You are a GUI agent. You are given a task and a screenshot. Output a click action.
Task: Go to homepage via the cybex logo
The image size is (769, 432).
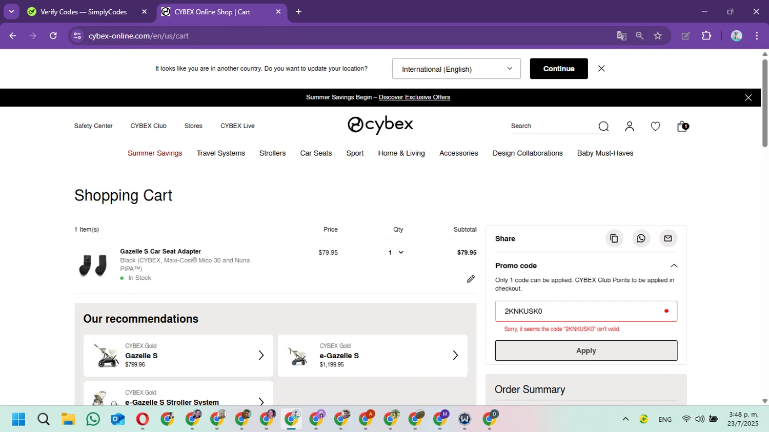(380, 125)
